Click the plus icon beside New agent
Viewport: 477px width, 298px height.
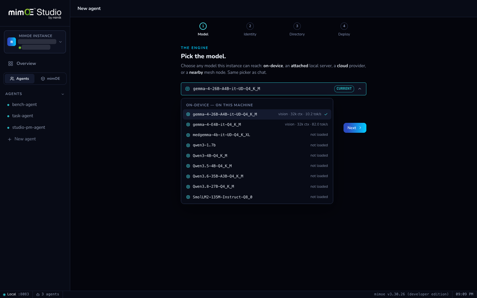click(10, 139)
